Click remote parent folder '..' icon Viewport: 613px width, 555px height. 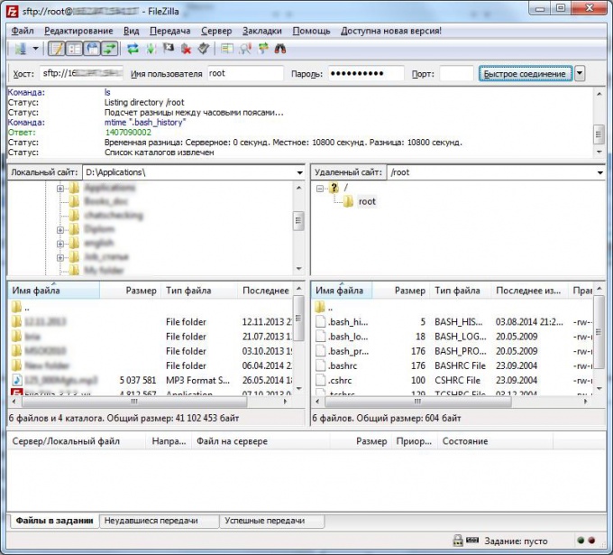coord(320,307)
